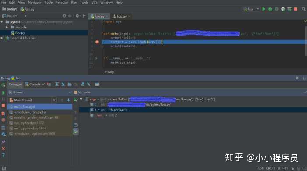Image resolution: width=307 pixels, height=171 pixels.
Task: Close the debug session with the red X
Action: pos(4,149)
